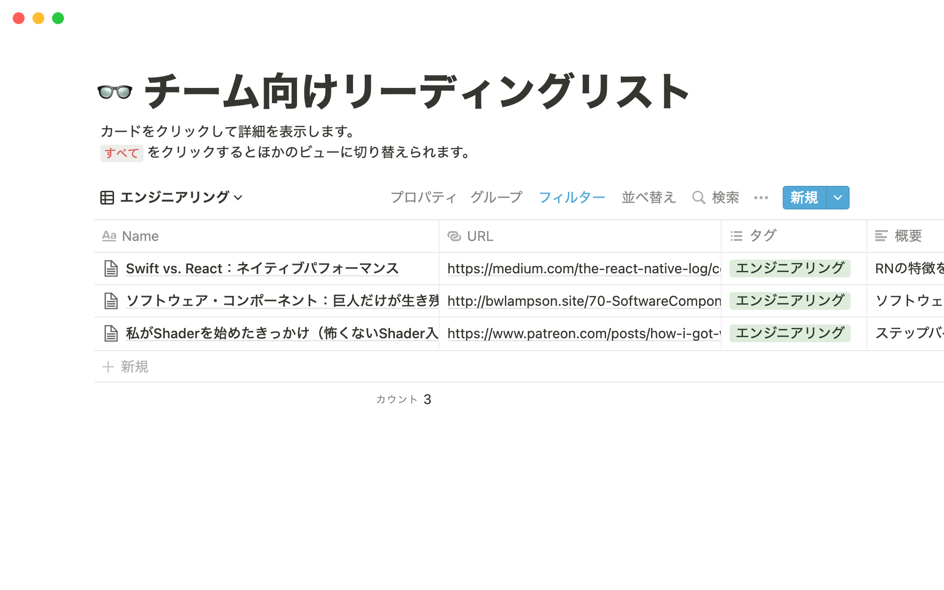This screenshot has width=944, height=590.
Task: Click the エンジニアリング tag in first row
Action: point(790,268)
